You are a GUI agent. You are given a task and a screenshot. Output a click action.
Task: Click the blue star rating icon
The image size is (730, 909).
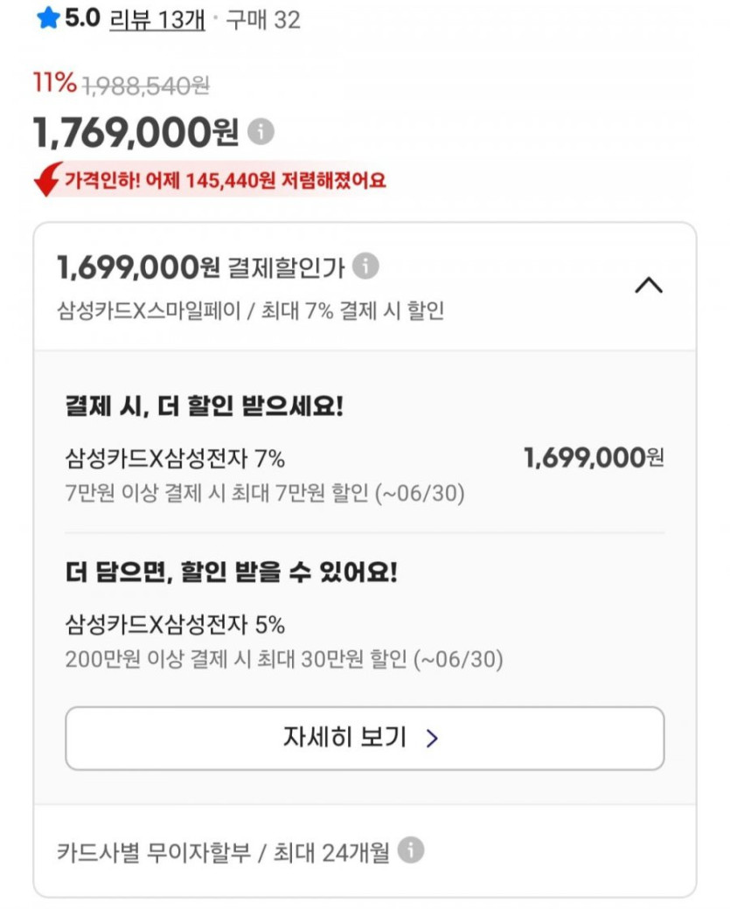click(47, 19)
